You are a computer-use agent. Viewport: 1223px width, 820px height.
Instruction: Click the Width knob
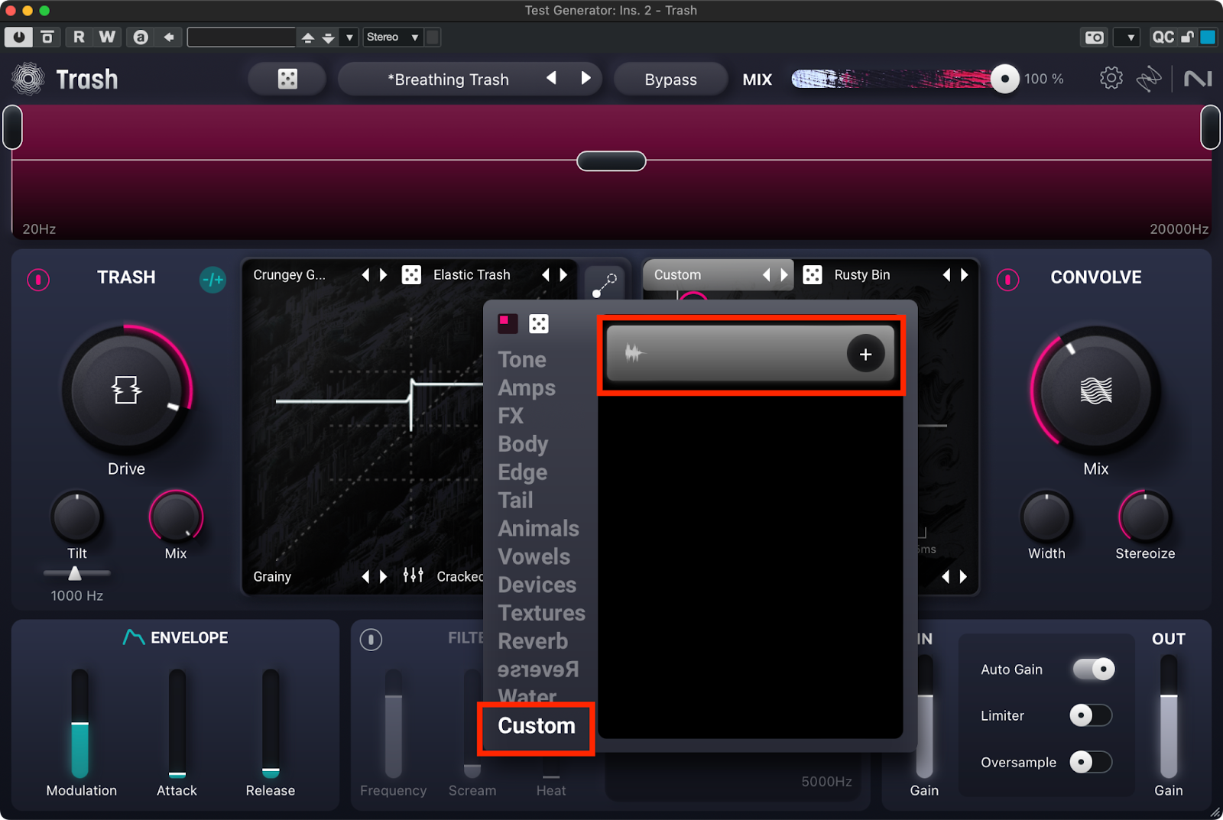(x=1046, y=517)
